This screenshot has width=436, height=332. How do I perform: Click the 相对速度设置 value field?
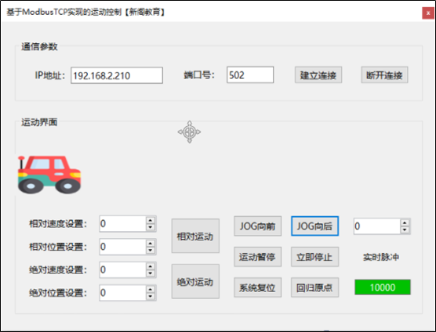click(x=122, y=224)
